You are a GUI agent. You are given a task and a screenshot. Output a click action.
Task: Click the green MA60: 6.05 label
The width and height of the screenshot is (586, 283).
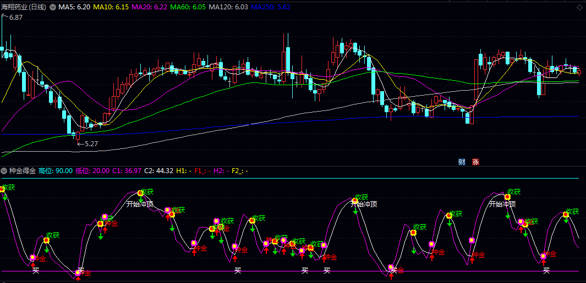click(188, 7)
